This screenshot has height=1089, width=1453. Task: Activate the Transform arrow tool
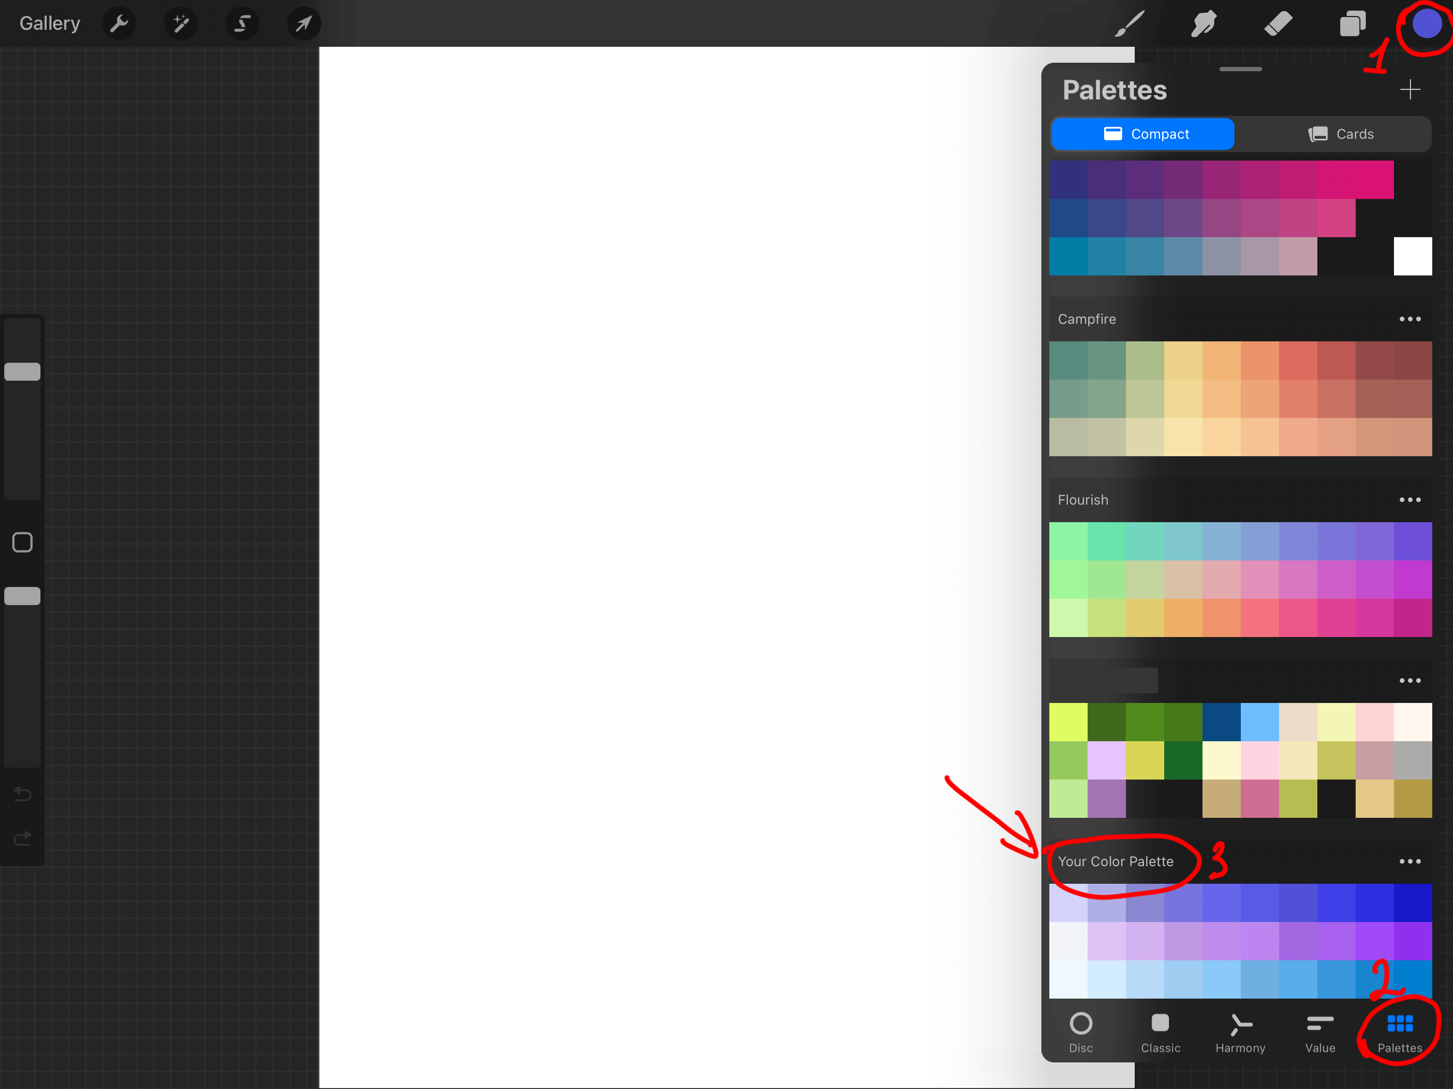304,23
